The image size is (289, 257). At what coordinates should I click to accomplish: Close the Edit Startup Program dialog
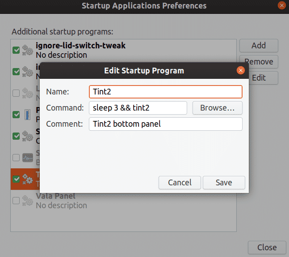pyautogui.click(x=240, y=70)
